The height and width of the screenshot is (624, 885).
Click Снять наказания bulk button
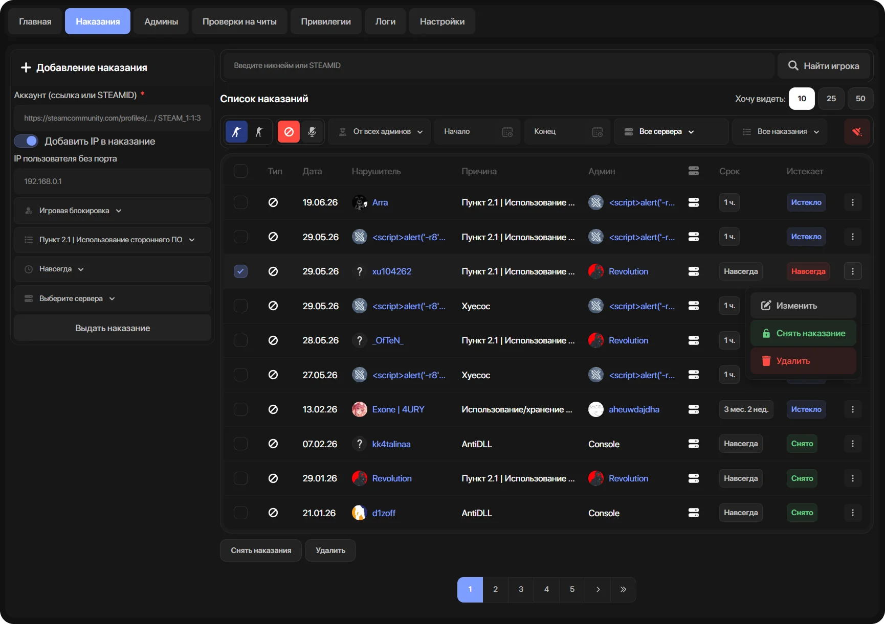pyautogui.click(x=261, y=550)
